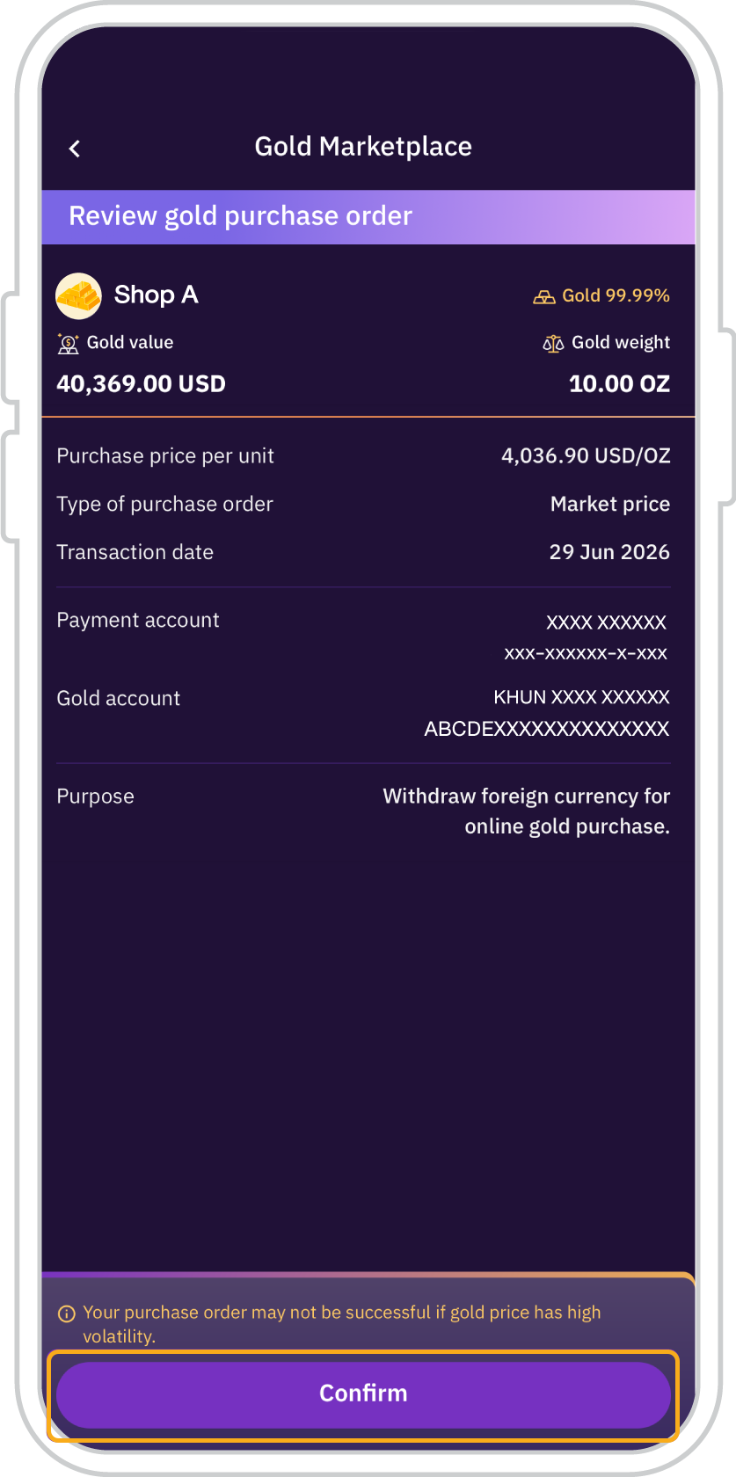Screen dimensions: 736x1477
Task: Tap the KHUN gold account name
Action: (581, 697)
